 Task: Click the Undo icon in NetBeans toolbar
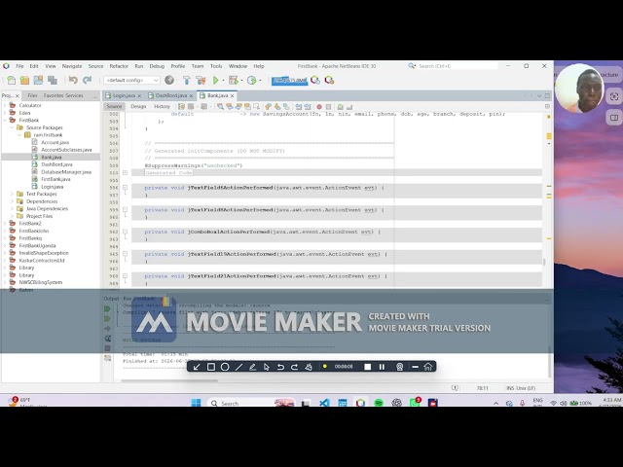click(x=73, y=80)
